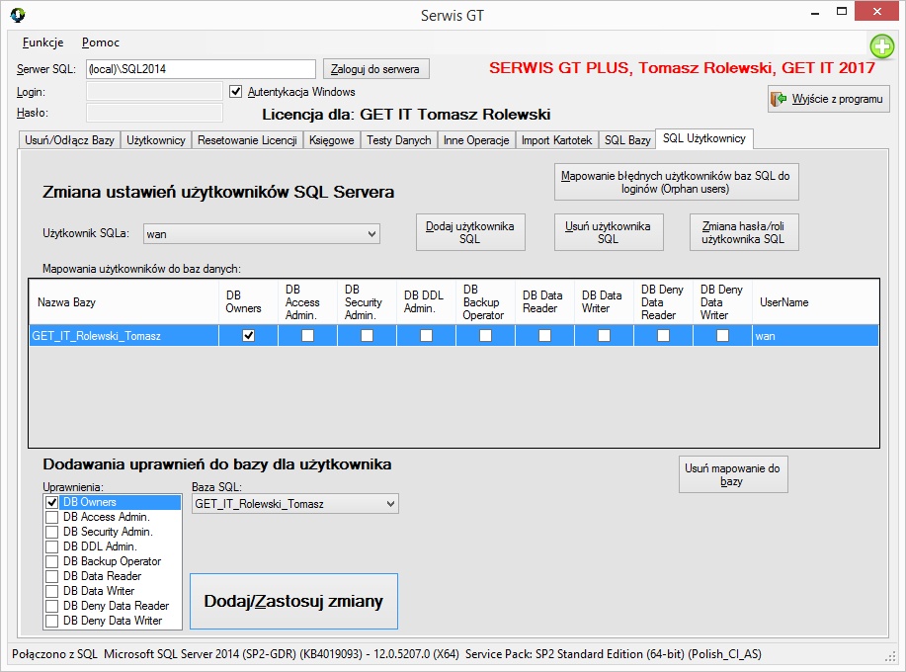906x672 pixels.
Task: Click the Serwis GT app icon in title bar
Action: (18, 15)
